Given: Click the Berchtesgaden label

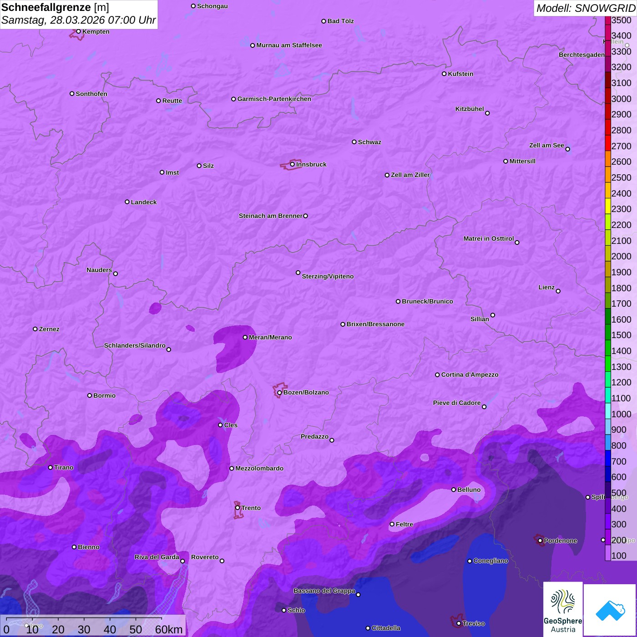Looking at the screenshot, I should coord(581,55).
